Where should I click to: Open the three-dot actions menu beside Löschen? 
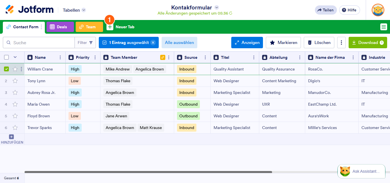(341, 42)
